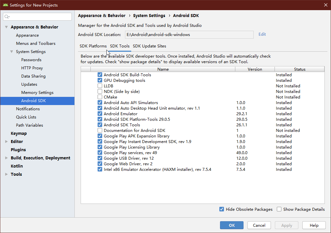Image resolution: width=331 pixels, height=233 pixels.
Task: Check NDK (Side by side) checkbox
Action: [x=100, y=91]
